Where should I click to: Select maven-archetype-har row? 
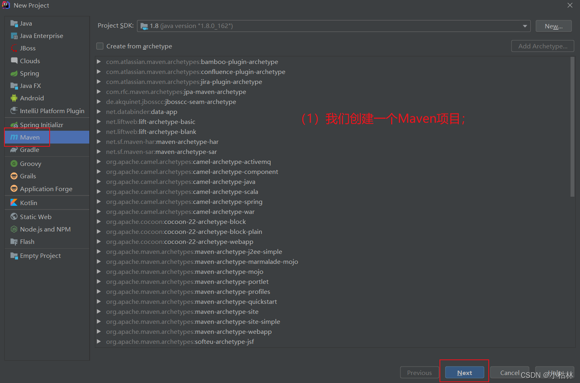pyautogui.click(x=332, y=142)
